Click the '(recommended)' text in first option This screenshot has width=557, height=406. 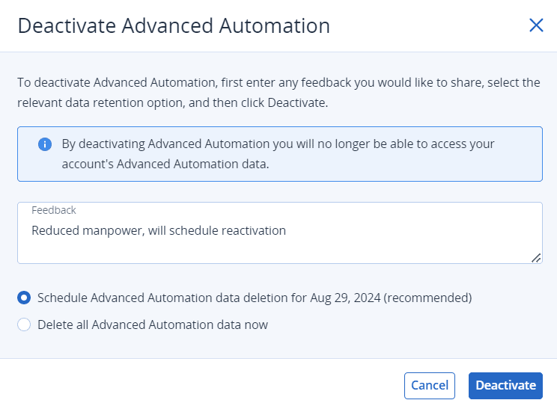[x=429, y=298]
